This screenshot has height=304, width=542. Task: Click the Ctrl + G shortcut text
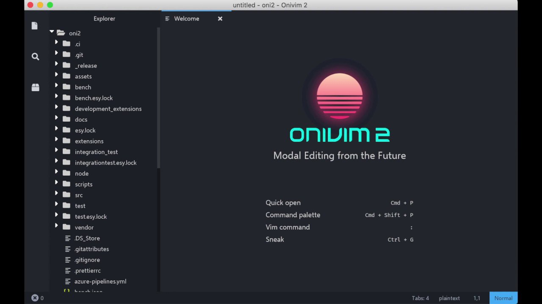401,240
